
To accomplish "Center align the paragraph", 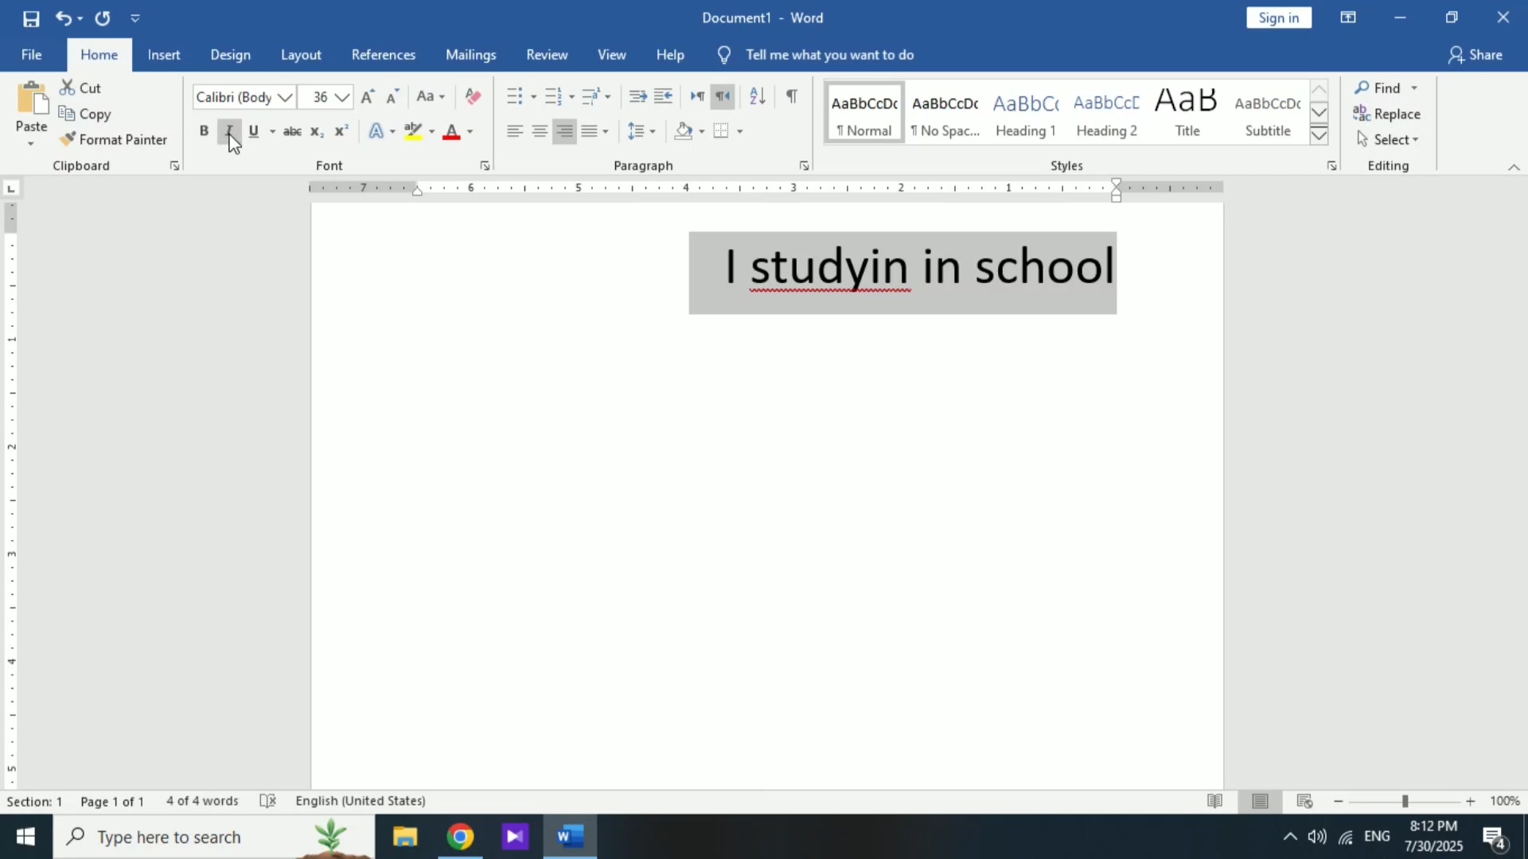I will (540, 131).
